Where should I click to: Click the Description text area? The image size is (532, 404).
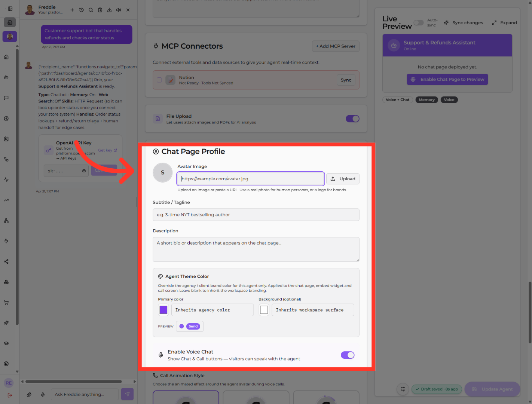[256, 250]
